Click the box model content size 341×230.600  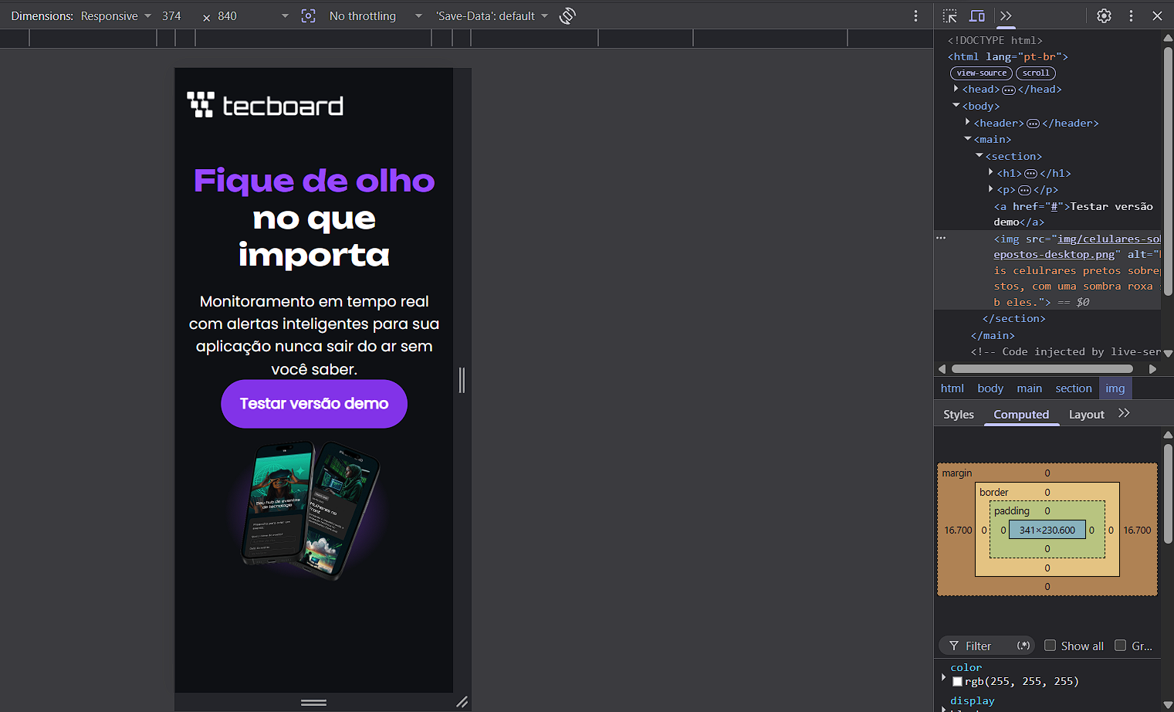coord(1047,530)
